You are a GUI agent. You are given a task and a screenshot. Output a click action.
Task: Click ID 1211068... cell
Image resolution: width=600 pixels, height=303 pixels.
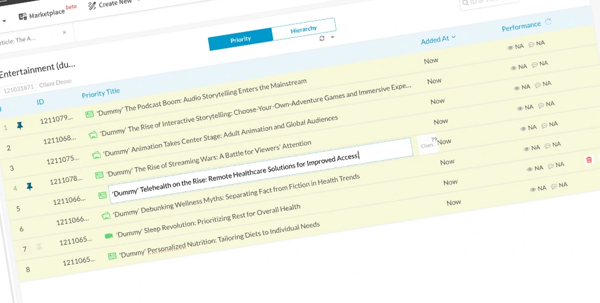[59, 140]
